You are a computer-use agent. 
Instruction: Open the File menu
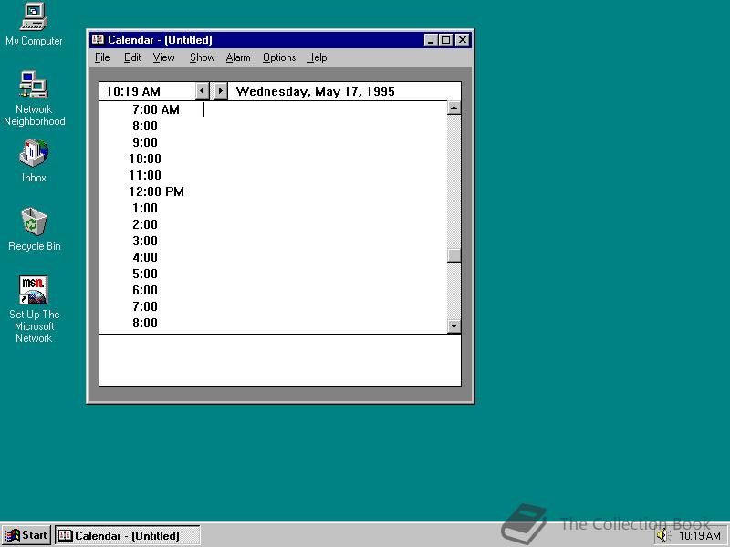click(102, 57)
